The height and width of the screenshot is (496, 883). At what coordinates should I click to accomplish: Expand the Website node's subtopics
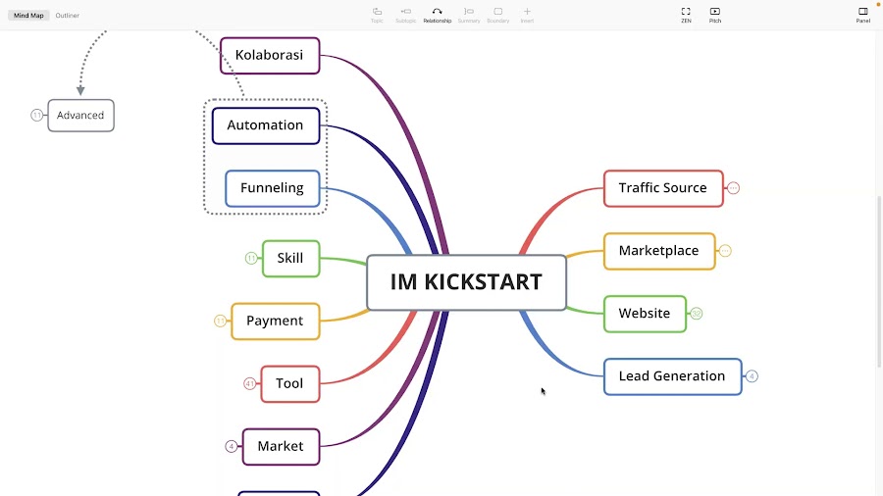click(697, 314)
